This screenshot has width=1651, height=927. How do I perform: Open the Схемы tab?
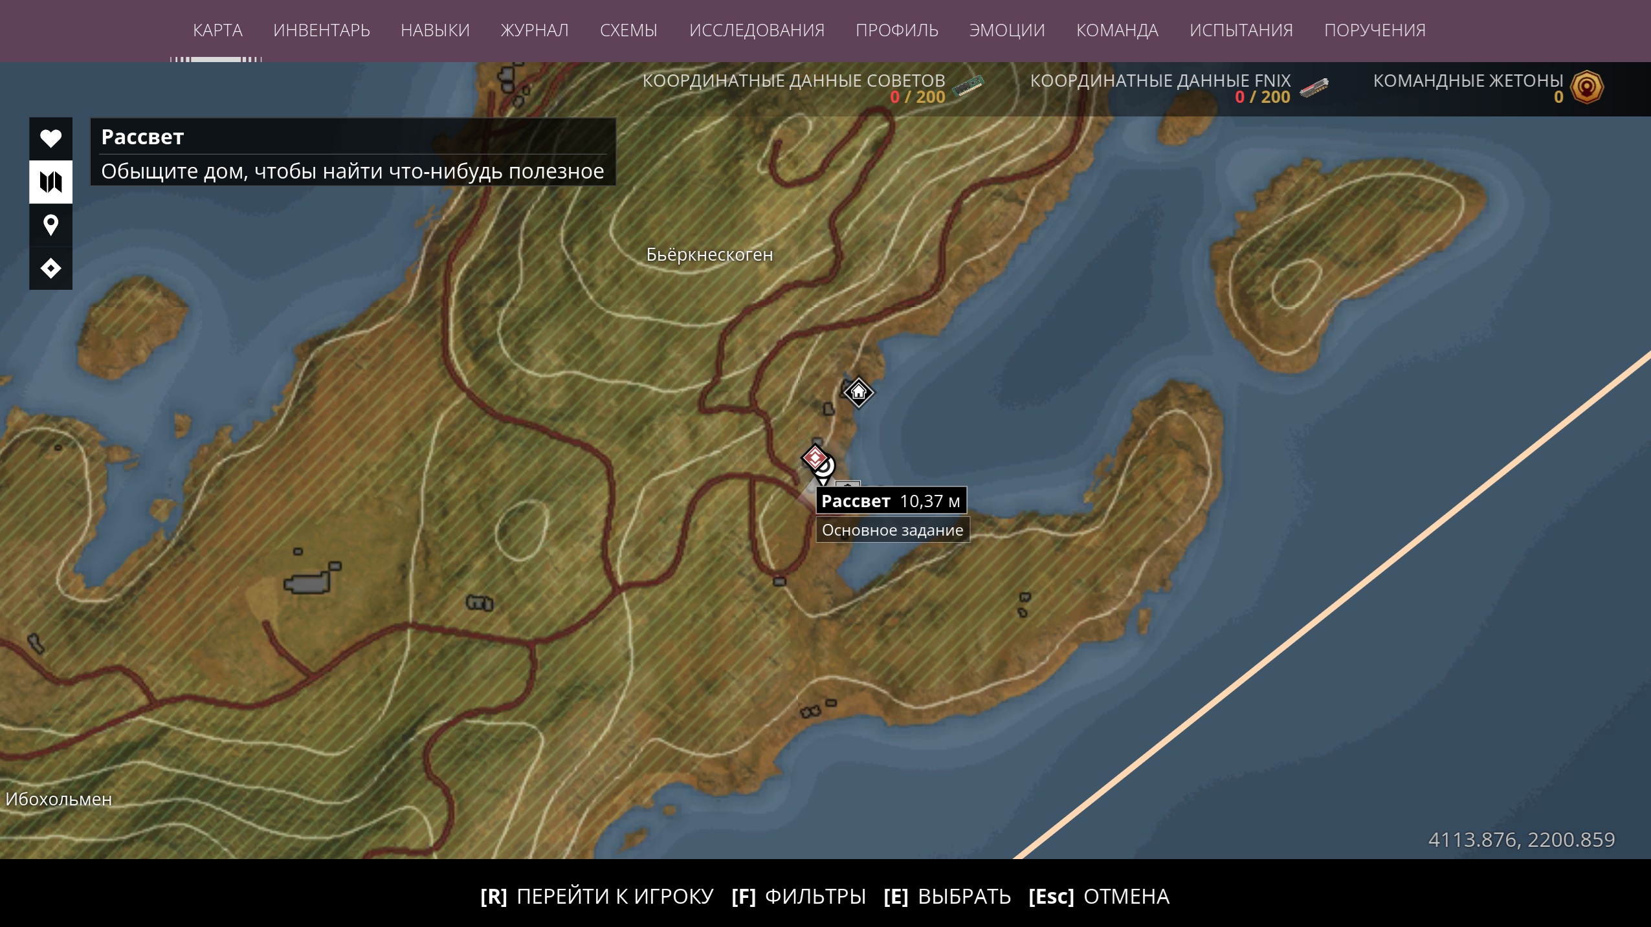tap(628, 30)
